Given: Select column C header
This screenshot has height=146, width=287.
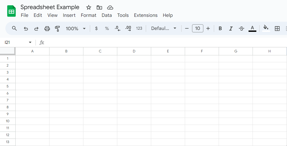Looking at the screenshot, I should [x=100, y=51].
